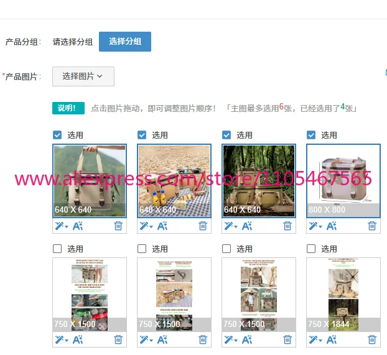Select the 750 X 1844 detail thumbnail
The width and height of the screenshot is (387, 355).
pyautogui.click(x=343, y=295)
